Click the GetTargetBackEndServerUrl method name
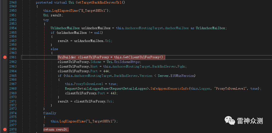Screen dimensions: 272x133 tap(99, 2)
